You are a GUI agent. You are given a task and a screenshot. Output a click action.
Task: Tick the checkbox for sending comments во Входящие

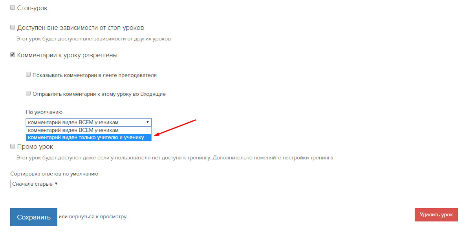pos(28,93)
